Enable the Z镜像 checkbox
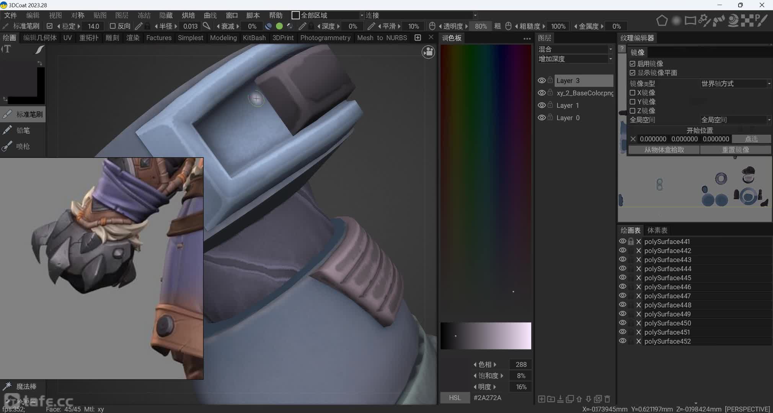Viewport: 773px width, 413px height. pyautogui.click(x=633, y=111)
